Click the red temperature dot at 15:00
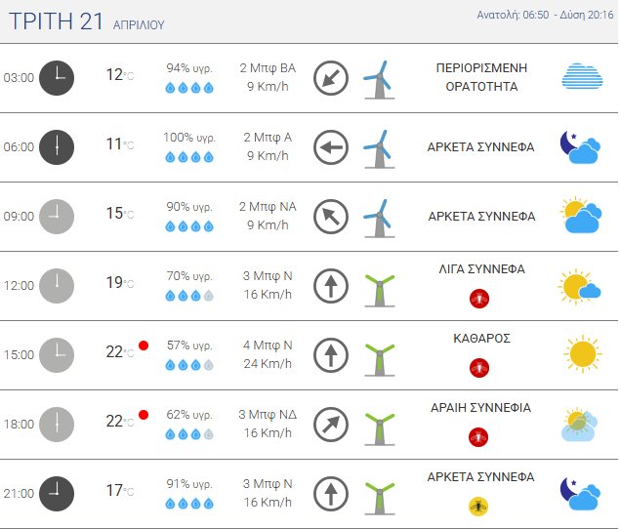Viewport: 620px width, 529px height. coord(144,346)
